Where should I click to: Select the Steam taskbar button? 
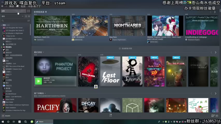pos(44,122)
